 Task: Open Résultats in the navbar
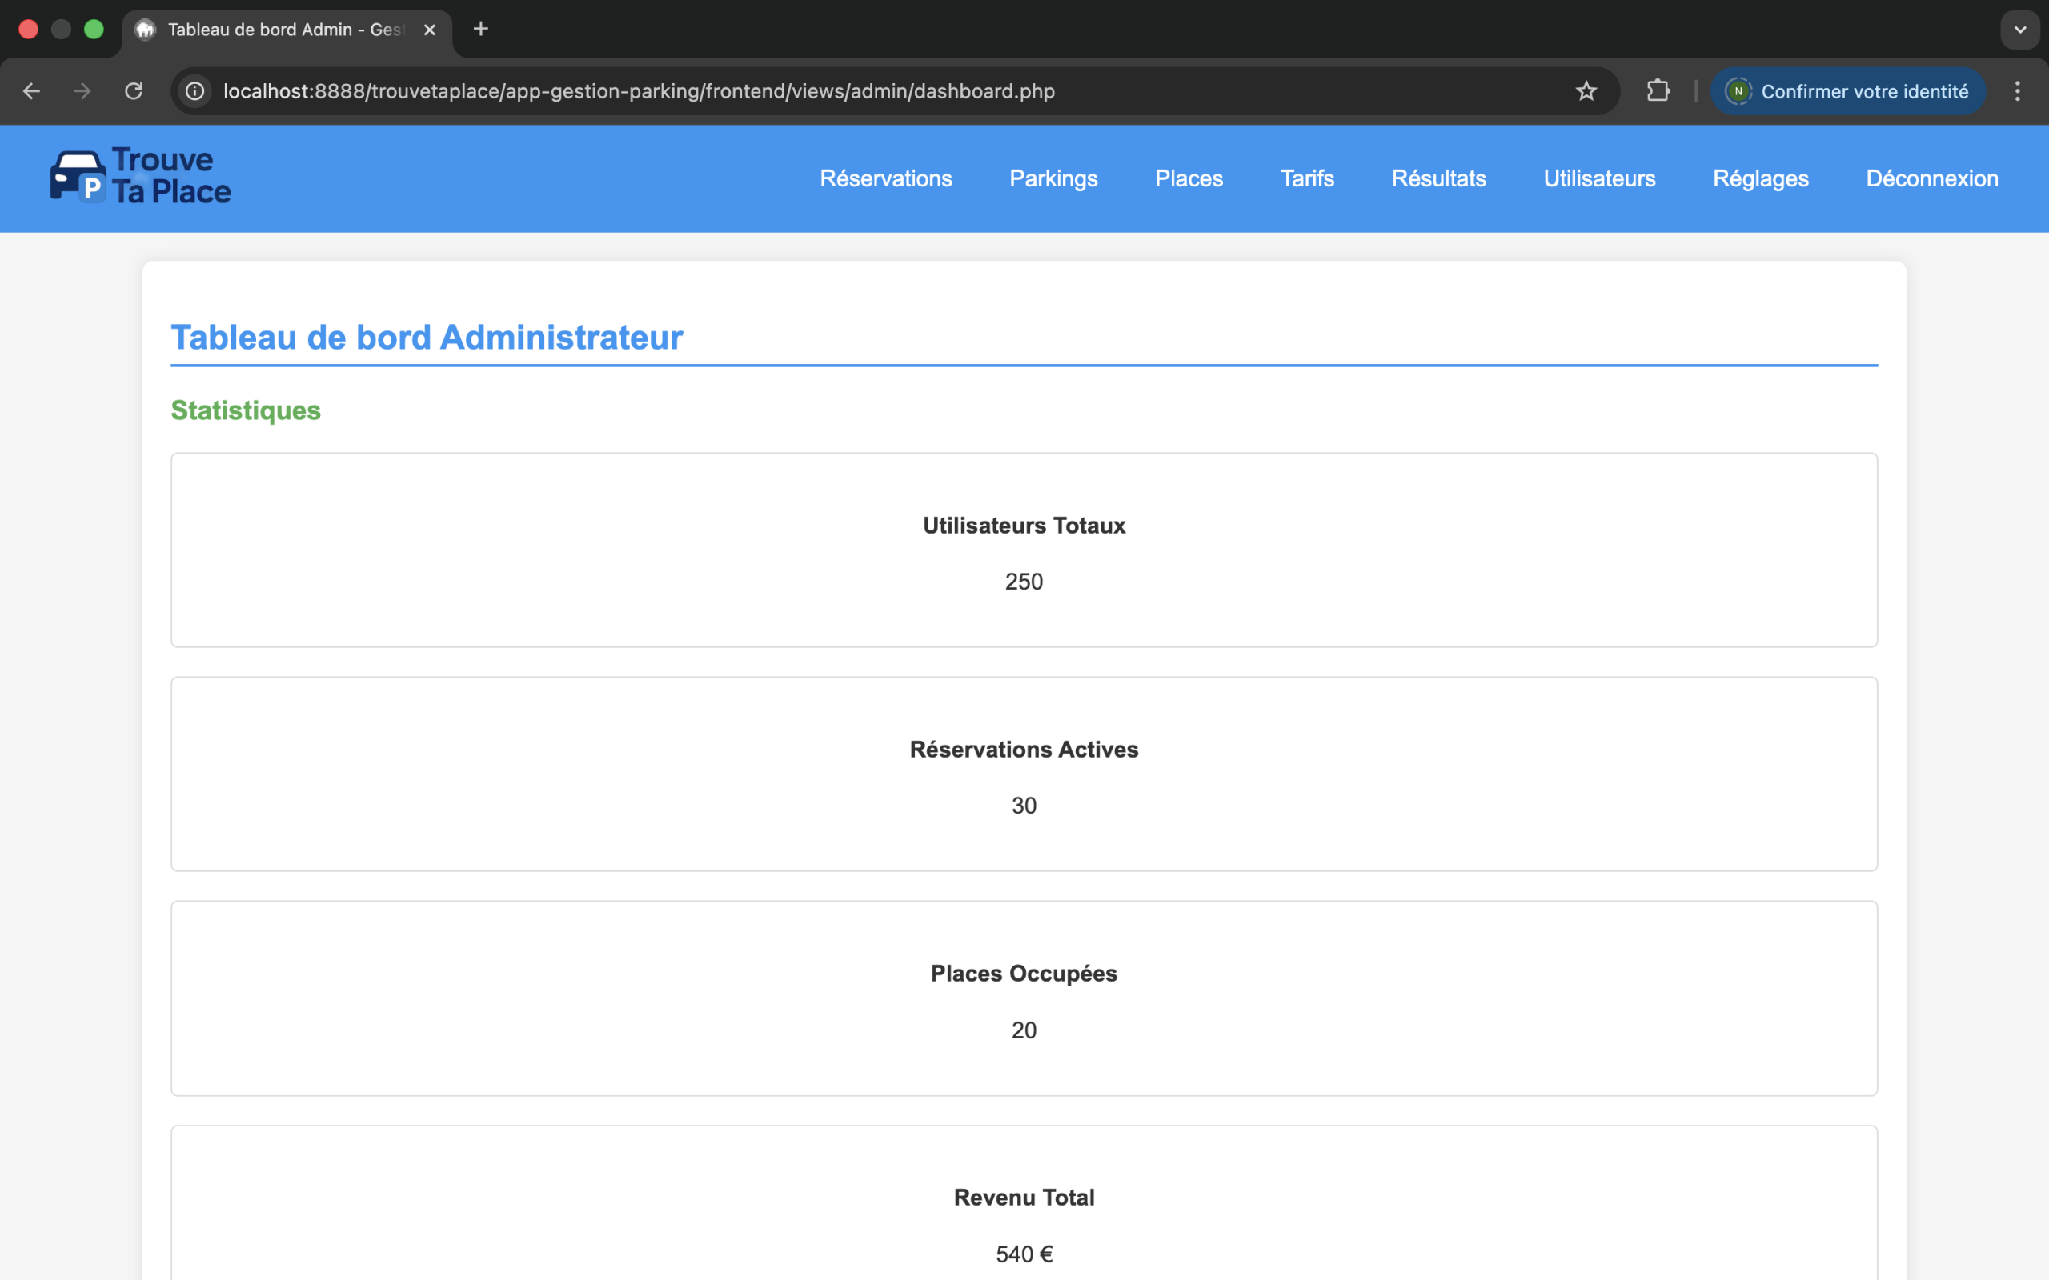tap(1438, 178)
